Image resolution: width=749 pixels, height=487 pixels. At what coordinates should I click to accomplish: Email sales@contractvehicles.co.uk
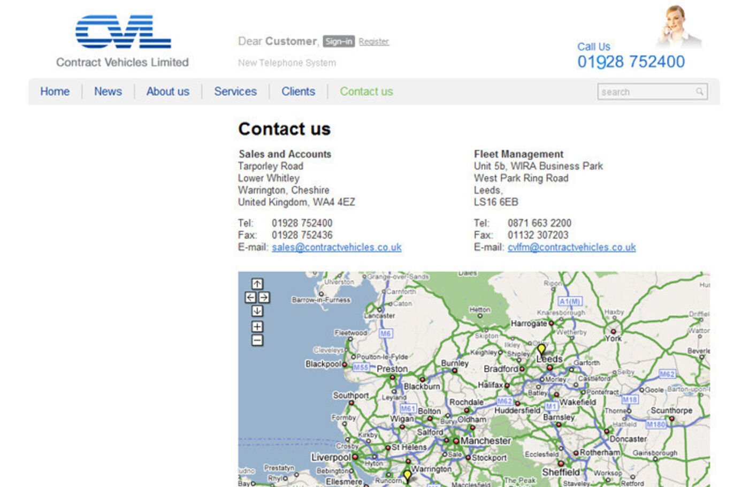(337, 247)
